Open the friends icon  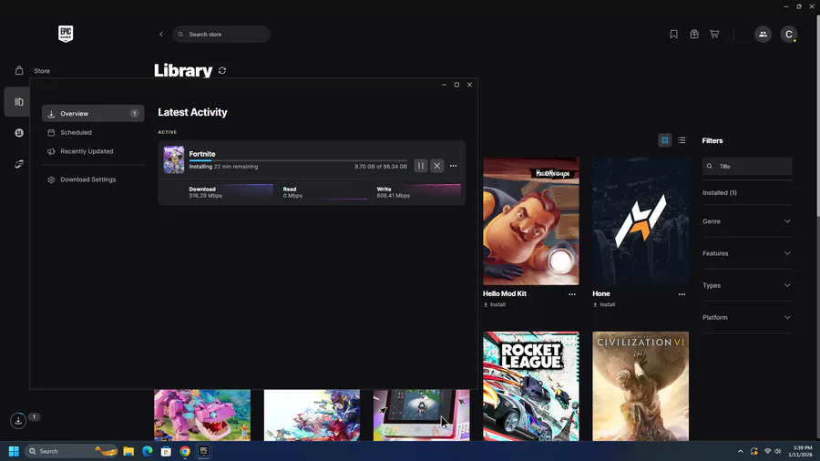coord(763,34)
